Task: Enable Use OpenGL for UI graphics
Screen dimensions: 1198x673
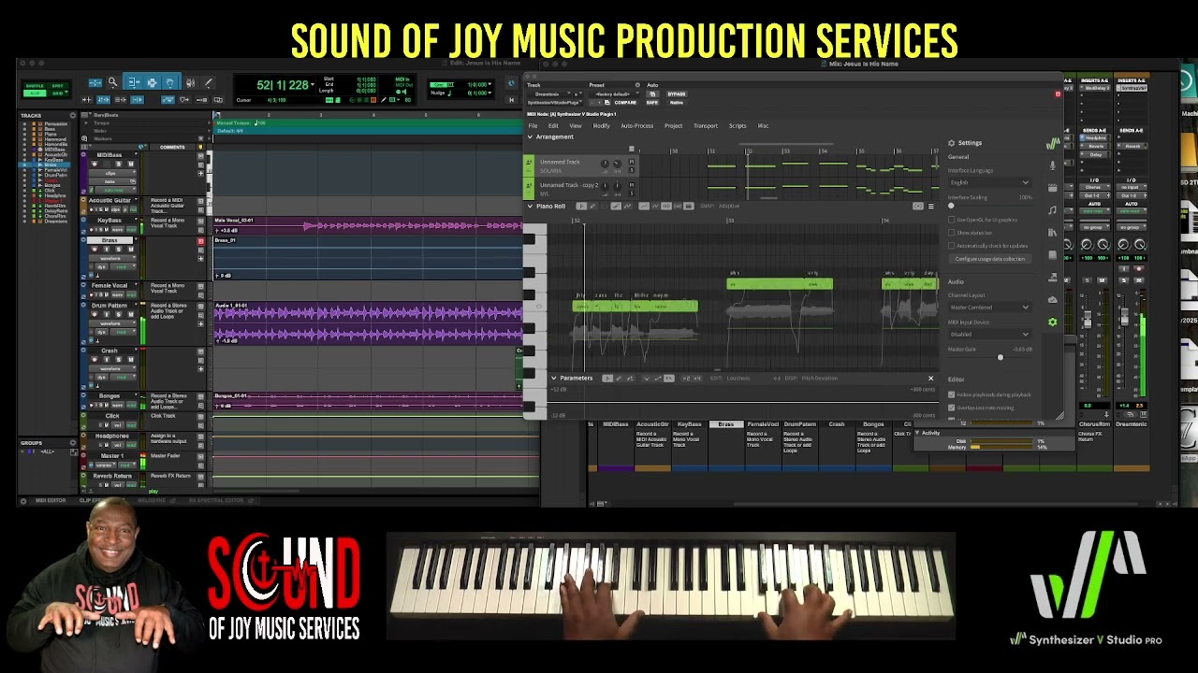Action: point(951,220)
